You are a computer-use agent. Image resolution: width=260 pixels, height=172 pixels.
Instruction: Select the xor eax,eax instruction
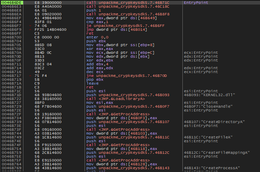100,49
